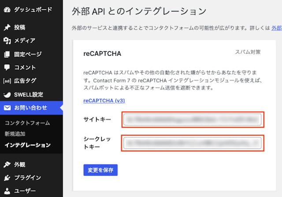
Task: Click the 広告タグ [ad] icon
Action: click(x=7, y=81)
